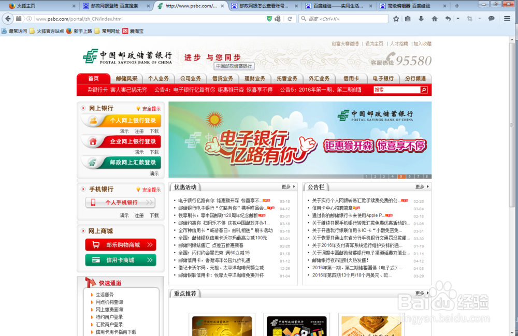Click the 电子银行亿路有你 banner image
Image resolution: width=518 pixels, height=336 pixels.
(300, 140)
